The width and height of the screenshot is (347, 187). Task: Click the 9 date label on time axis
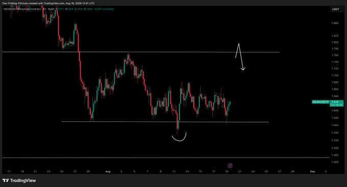click(161, 171)
